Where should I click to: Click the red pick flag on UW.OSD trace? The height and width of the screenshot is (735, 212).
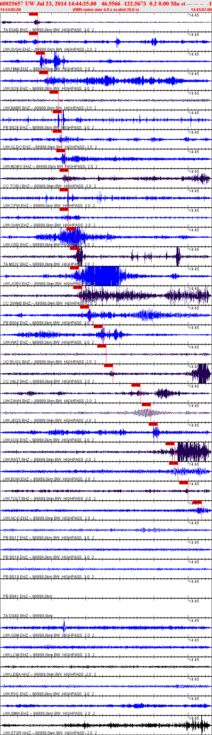[x=71, y=229]
